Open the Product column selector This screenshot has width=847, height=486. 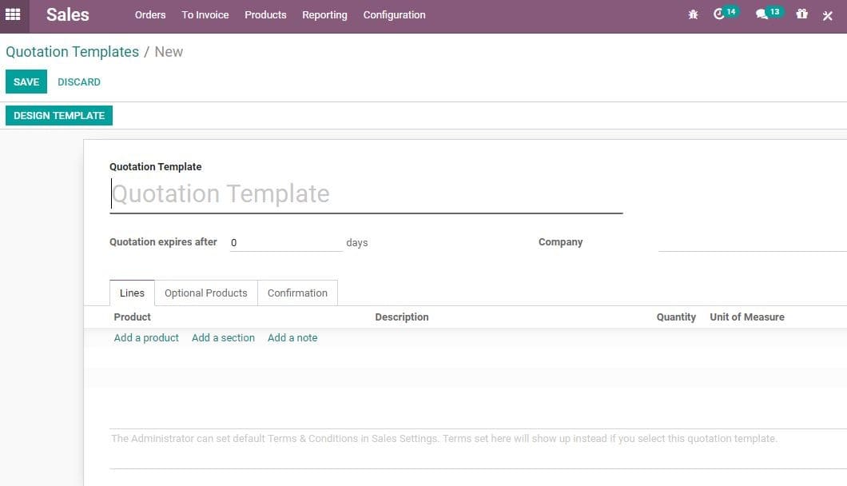[131, 317]
